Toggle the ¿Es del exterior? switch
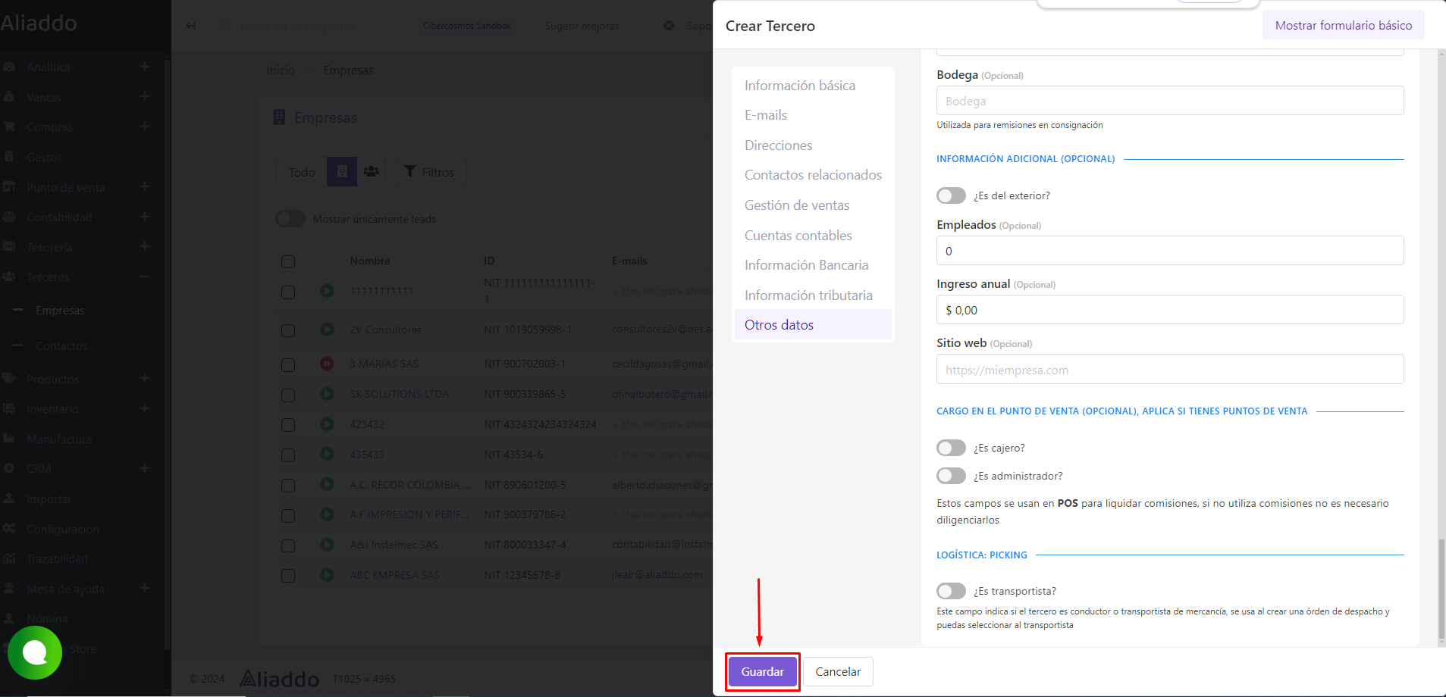This screenshot has height=697, width=1446. [951, 195]
